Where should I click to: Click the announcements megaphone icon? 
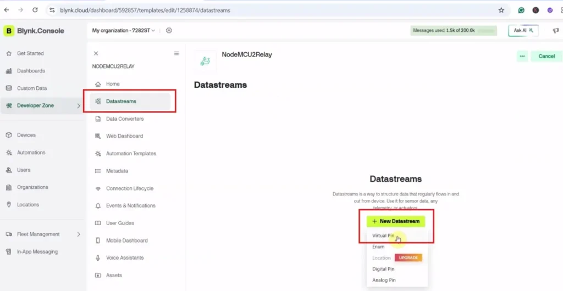point(556,30)
